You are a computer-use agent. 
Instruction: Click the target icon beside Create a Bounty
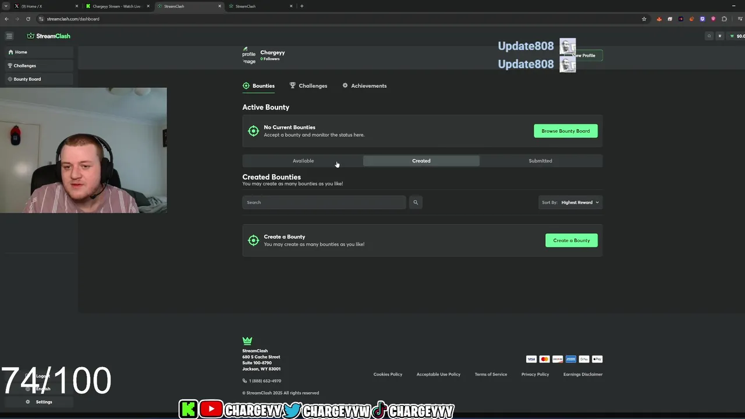253,240
